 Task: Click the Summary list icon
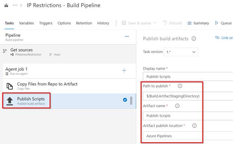point(189,23)
